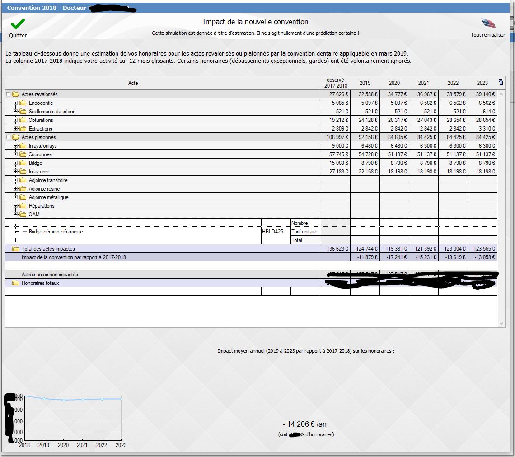The height and width of the screenshot is (457, 515).
Task: Click the Tout réinitialiser eraser icon
Action: [x=488, y=23]
